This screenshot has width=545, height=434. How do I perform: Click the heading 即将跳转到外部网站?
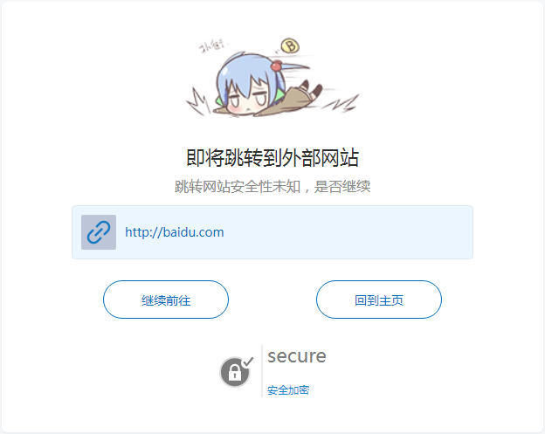[272, 158]
